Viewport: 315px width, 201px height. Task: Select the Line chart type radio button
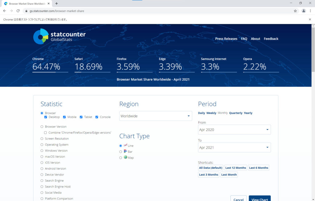coord(121,146)
